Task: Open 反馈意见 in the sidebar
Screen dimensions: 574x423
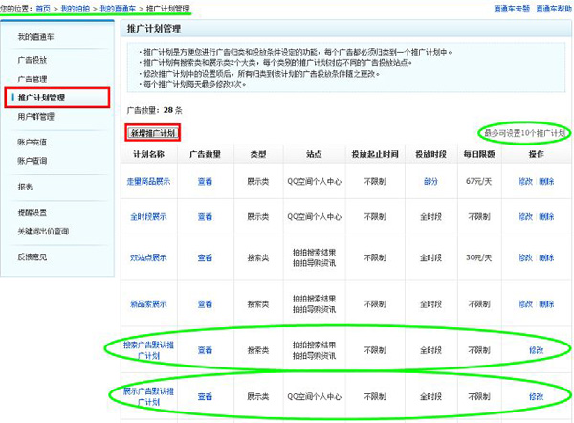Action: [x=33, y=256]
